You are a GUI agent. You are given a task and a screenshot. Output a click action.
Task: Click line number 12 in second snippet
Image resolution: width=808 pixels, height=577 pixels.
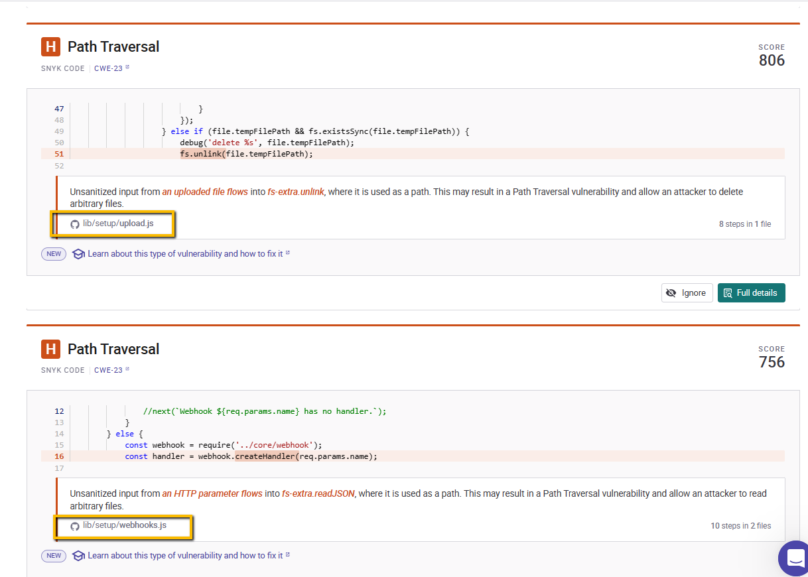[x=59, y=411]
